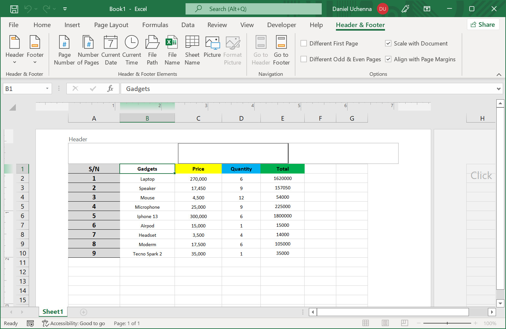
Task: Click the Current Date icon
Action: (111, 50)
